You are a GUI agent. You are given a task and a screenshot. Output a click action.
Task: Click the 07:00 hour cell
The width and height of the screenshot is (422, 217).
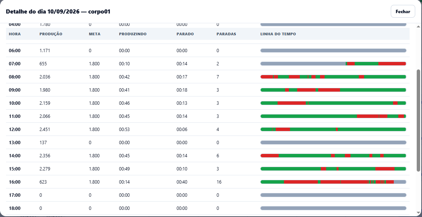tap(15, 64)
